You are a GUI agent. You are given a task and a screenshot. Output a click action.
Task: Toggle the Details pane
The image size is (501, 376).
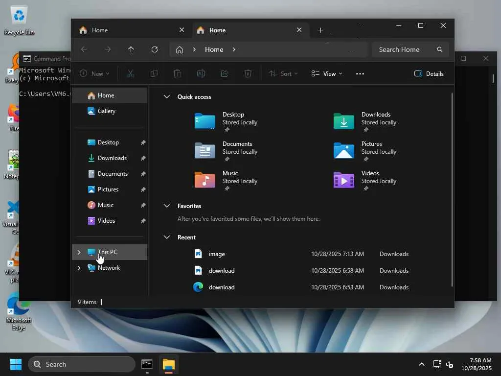coord(429,74)
